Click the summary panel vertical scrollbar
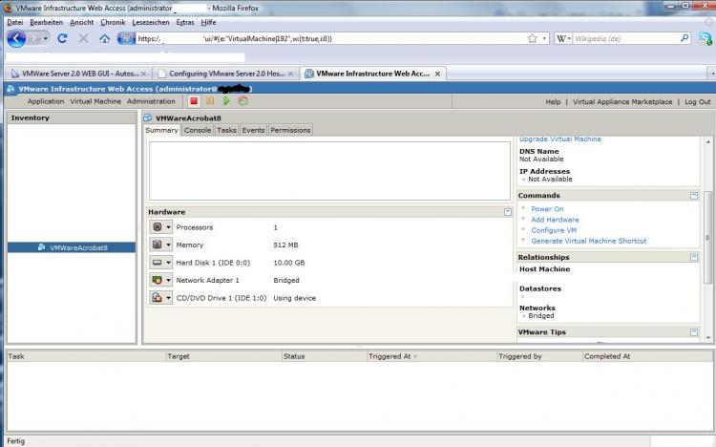Viewport: 716px width, 447px height. click(707, 239)
